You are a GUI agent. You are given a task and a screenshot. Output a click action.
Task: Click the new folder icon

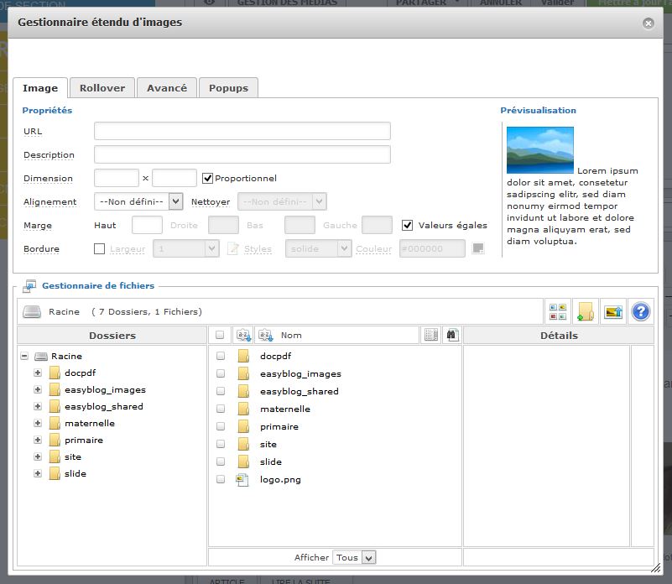pyautogui.click(x=586, y=311)
